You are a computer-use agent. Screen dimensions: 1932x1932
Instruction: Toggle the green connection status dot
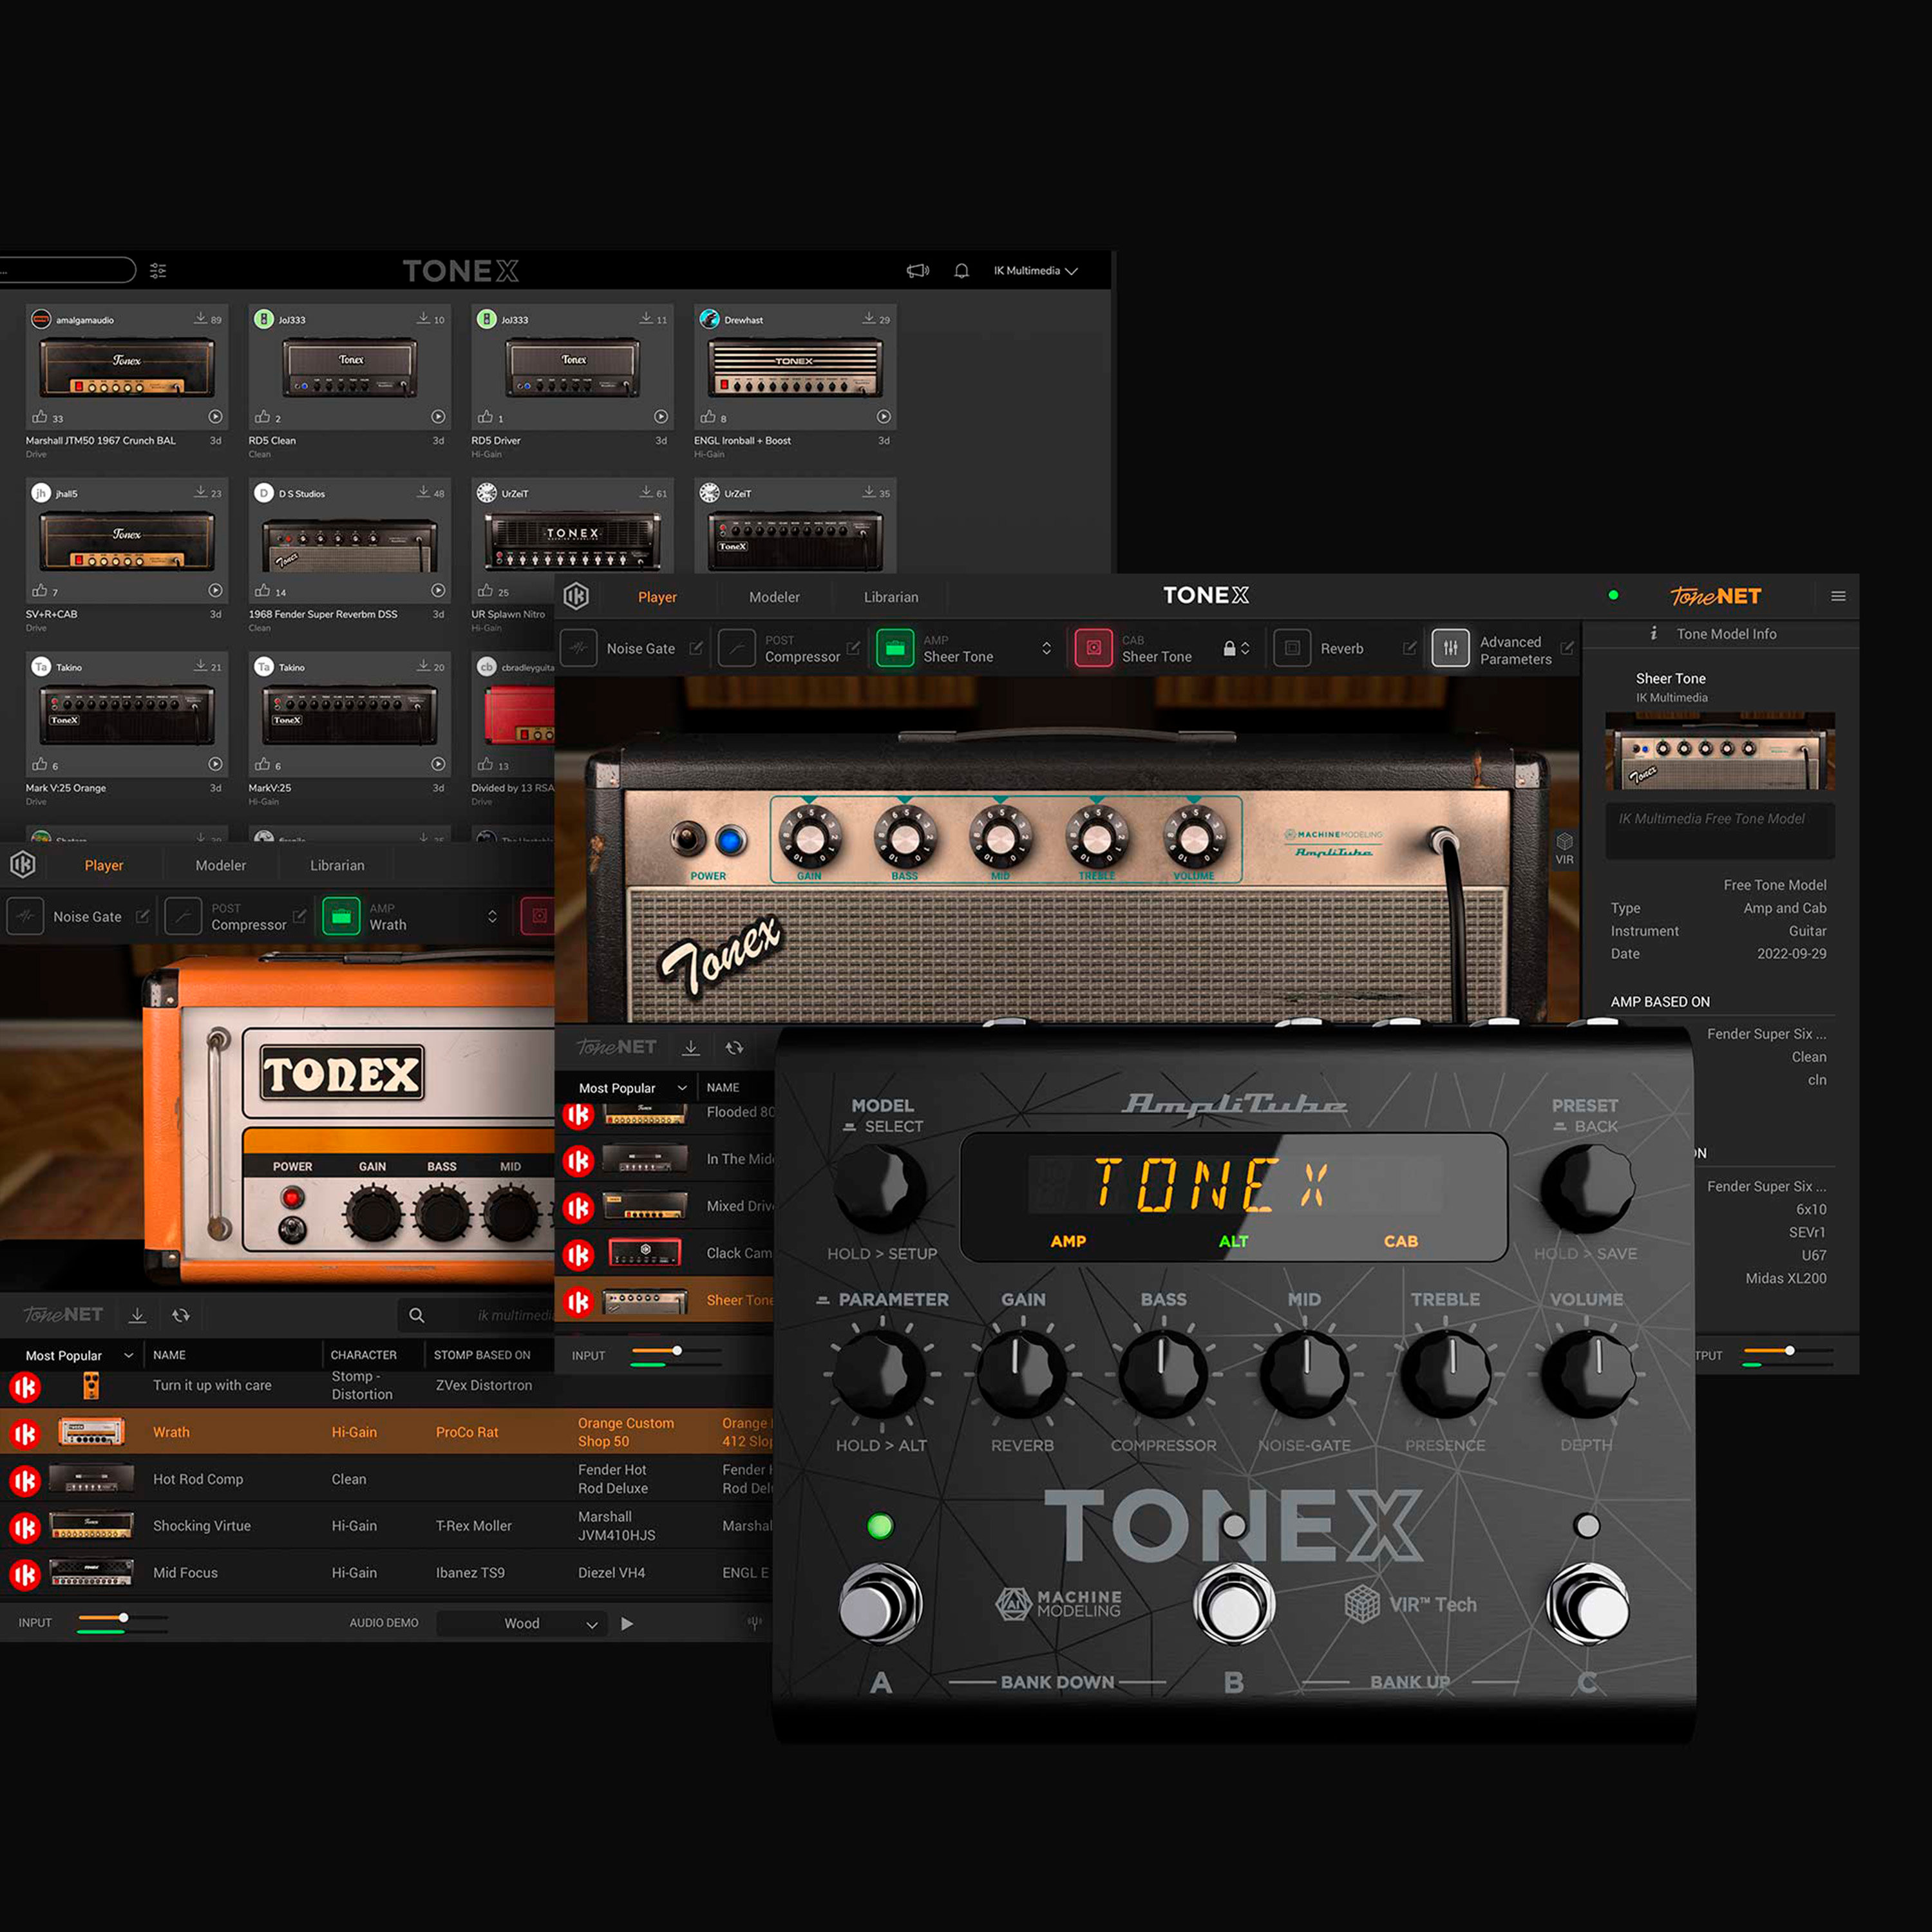pos(1613,595)
